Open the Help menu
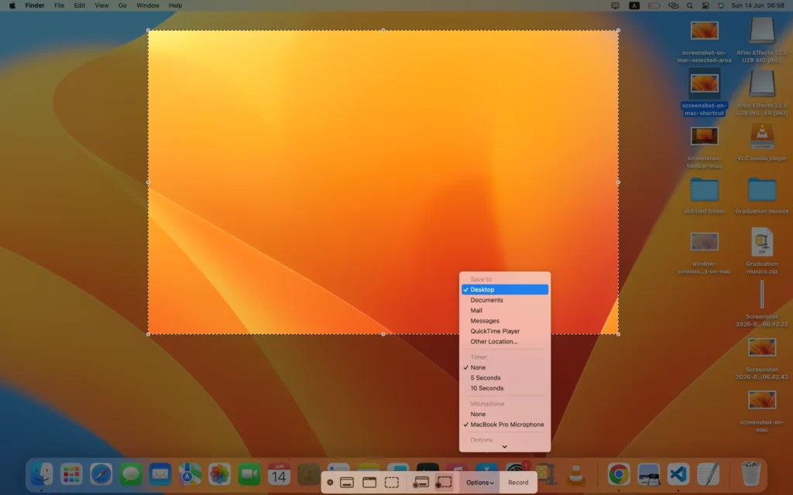Image resolution: width=793 pixels, height=495 pixels. point(176,5)
